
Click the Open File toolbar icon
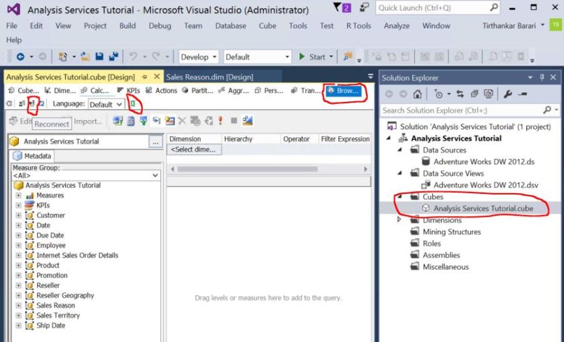[85, 56]
